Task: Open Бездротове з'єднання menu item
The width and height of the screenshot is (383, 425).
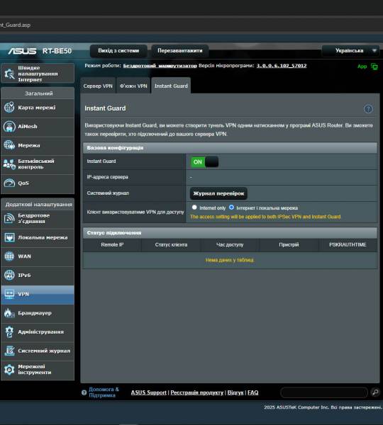Action: pyautogui.click(x=38, y=218)
